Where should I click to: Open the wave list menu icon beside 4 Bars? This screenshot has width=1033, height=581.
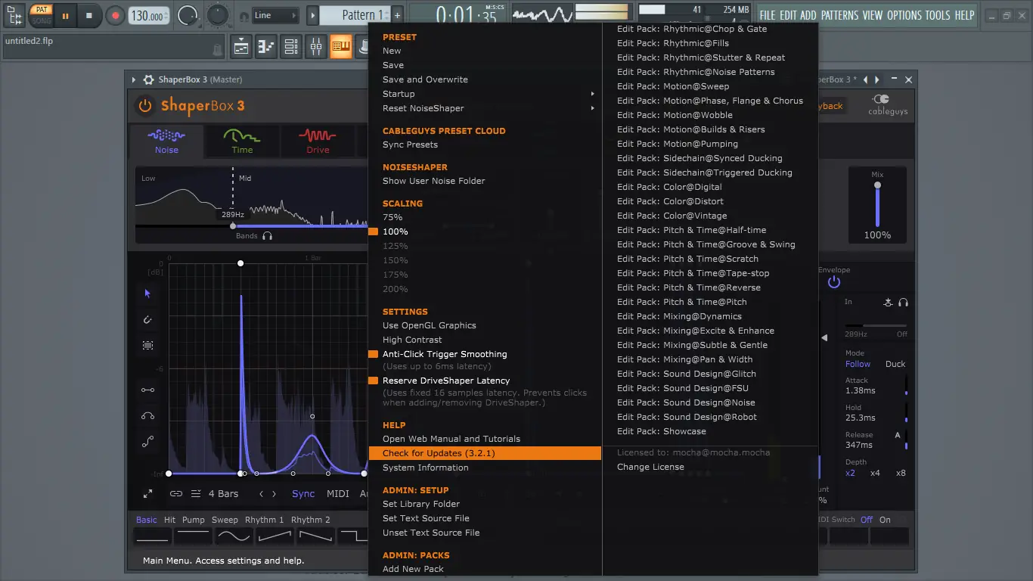click(x=196, y=494)
